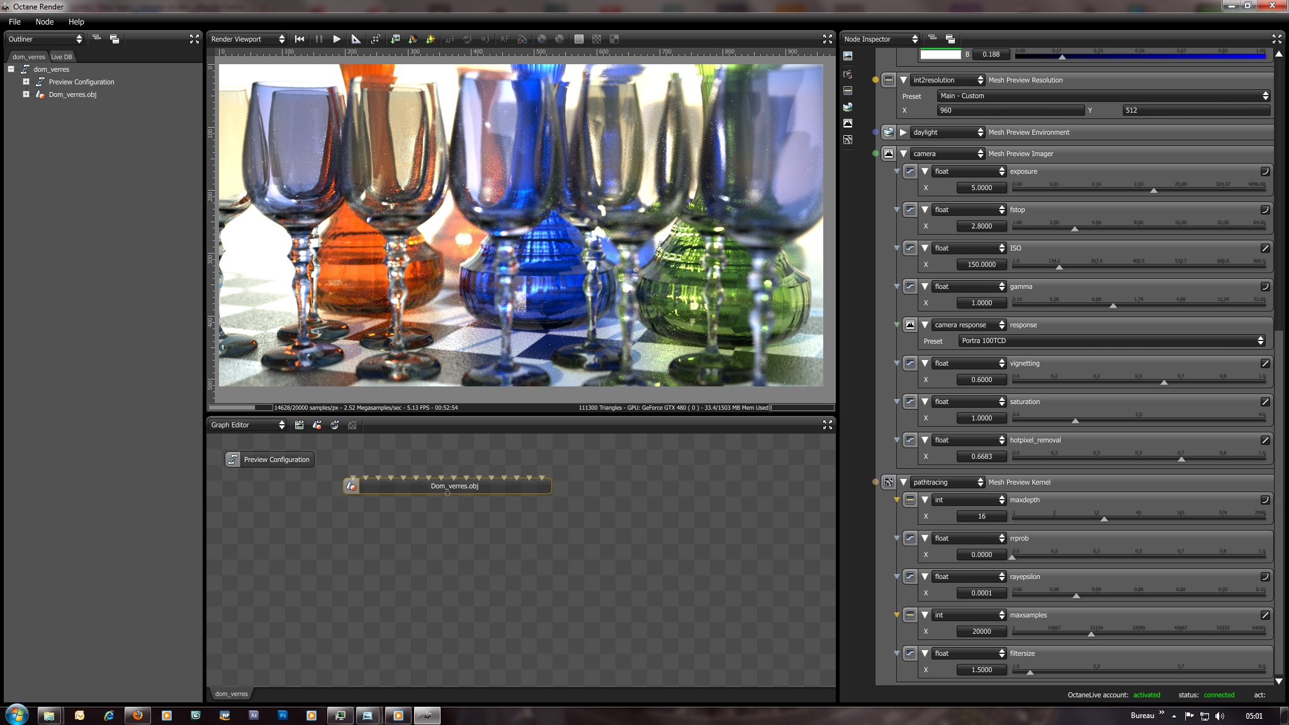The image size is (1289, 725).
Task: Rewind render with the restart icon
Action: (x=300, y=39)
